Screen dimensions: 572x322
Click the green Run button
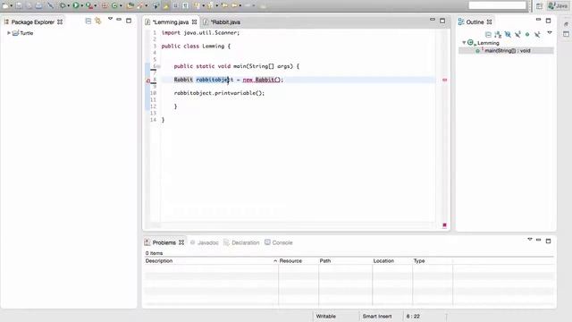(x=76, y=5)
